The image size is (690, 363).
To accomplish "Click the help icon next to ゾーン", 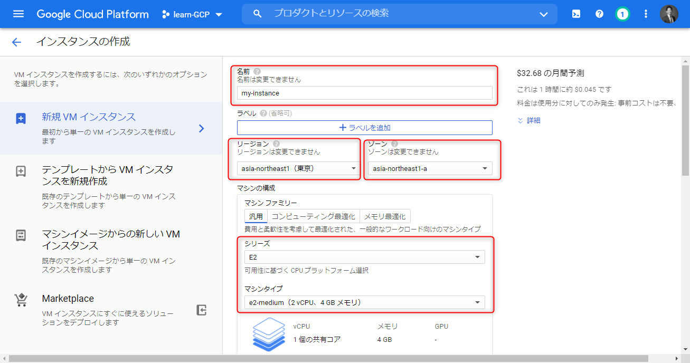I will pyautogui.click(x=394, y=144).
